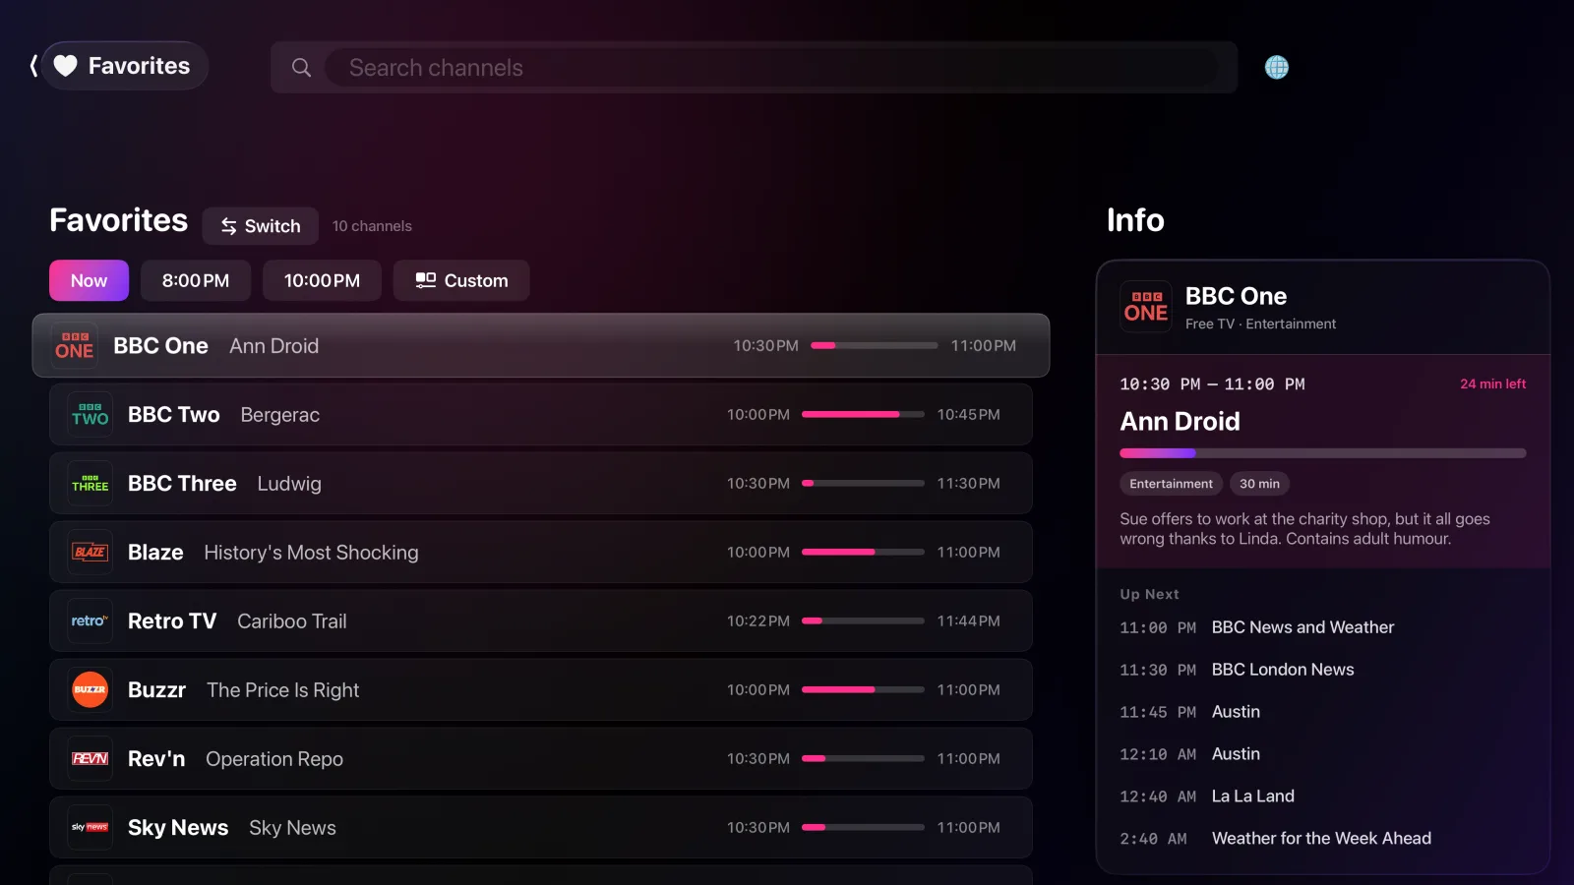Click the Rev'n channel logo
Image resolution: width=1574 pixels, height=885 pixels.
[x=91, y=759]
